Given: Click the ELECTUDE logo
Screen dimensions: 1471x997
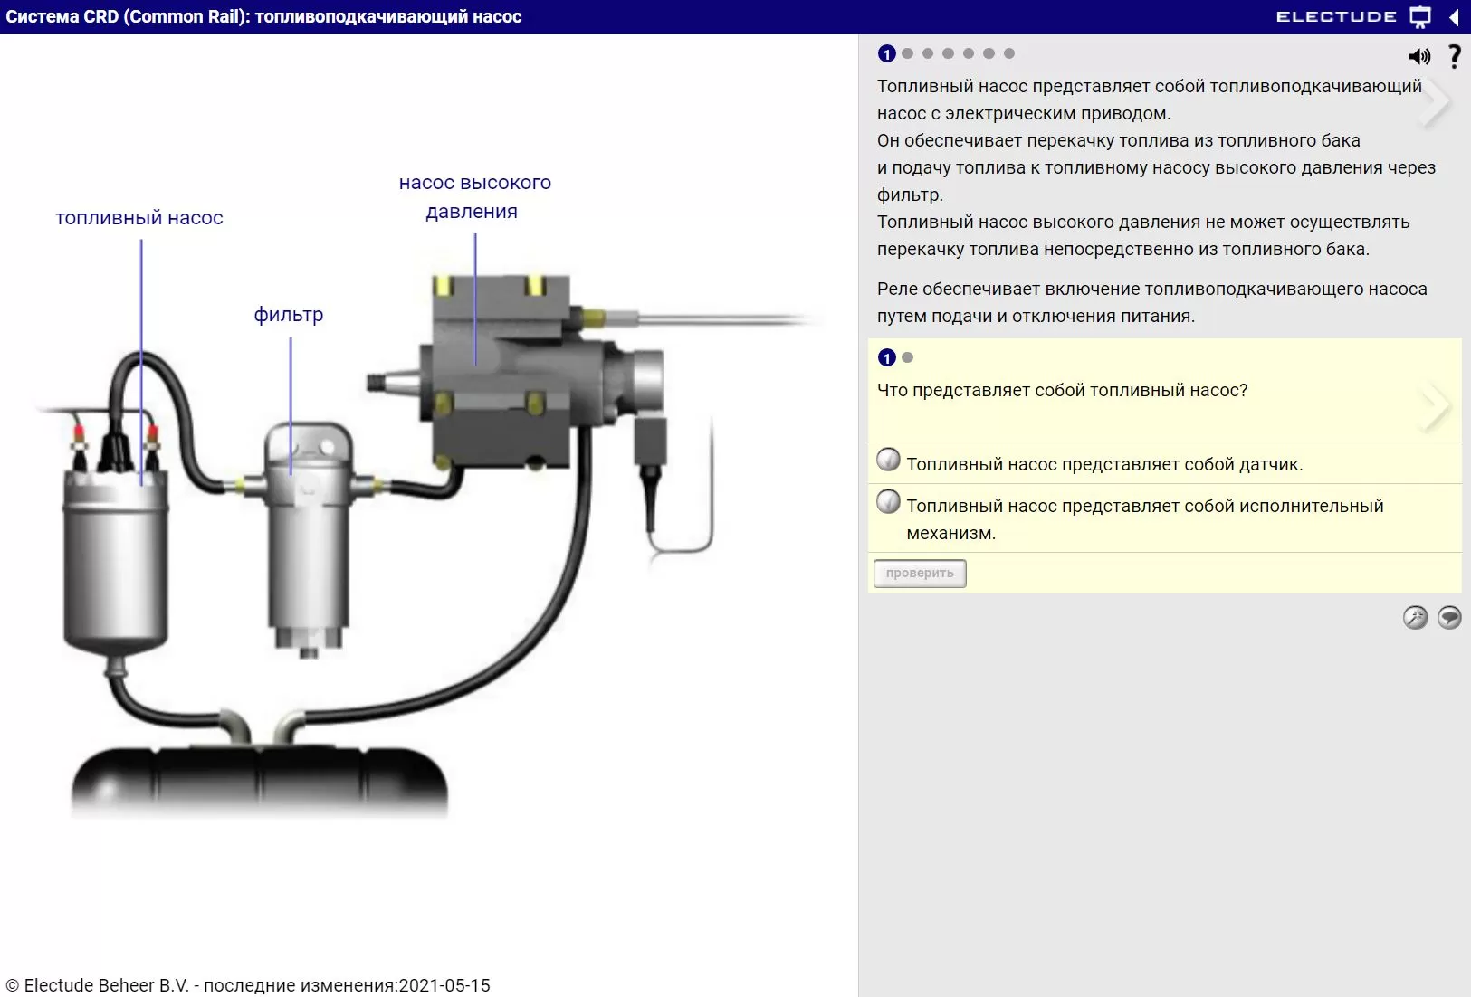Looking at the screenshot, I should pyautogui.click(x=1336, y=17).
